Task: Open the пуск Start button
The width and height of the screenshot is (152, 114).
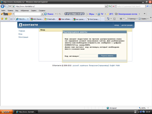Action: pyautogui.click(x=6, y=112)
